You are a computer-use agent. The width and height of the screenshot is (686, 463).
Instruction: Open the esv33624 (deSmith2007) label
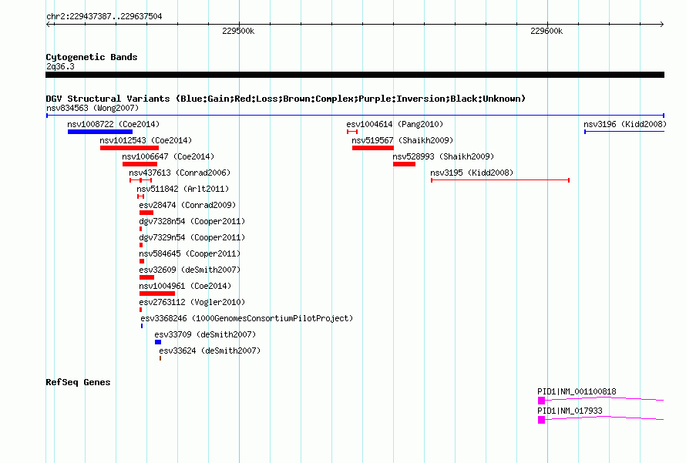(x=210, y=351)
